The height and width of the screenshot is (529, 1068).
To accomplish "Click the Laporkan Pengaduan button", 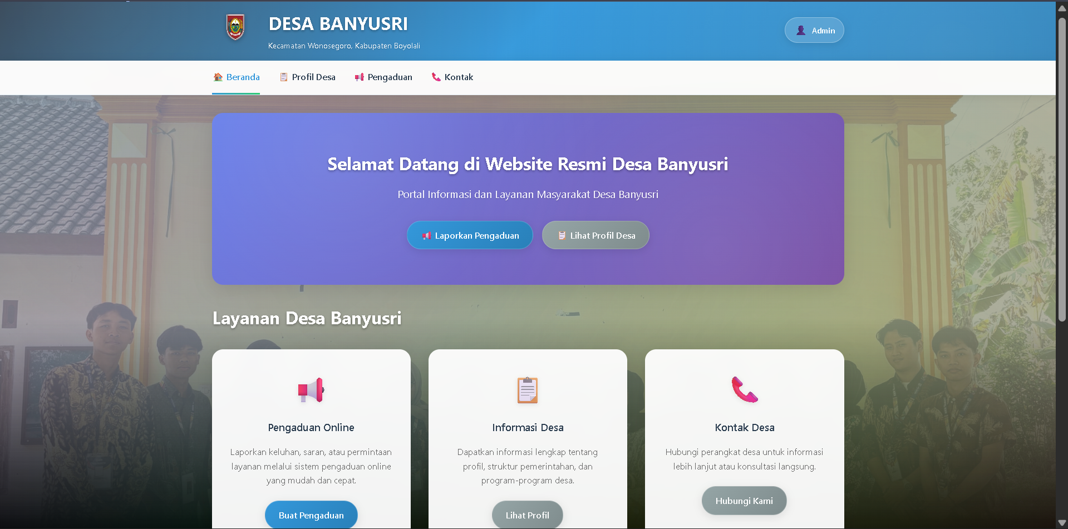I will coord(470,235).
